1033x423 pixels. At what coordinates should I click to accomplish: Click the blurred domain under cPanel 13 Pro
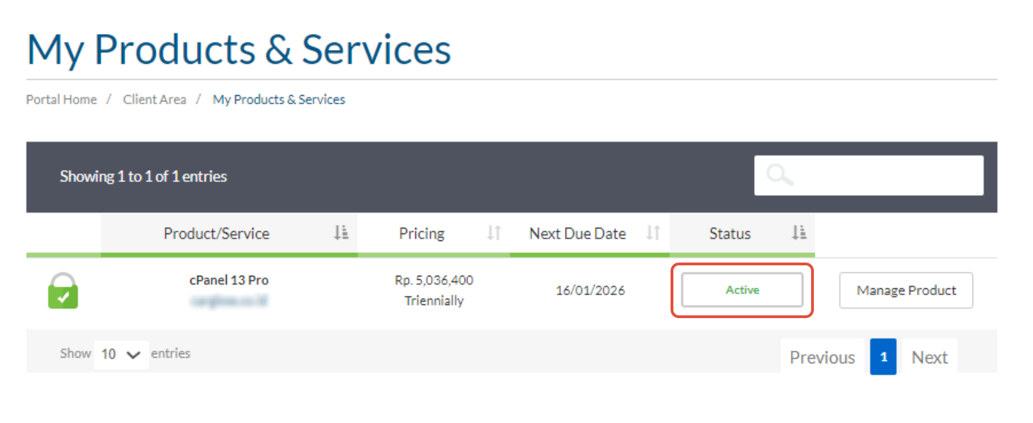click(x=229, y=301)
